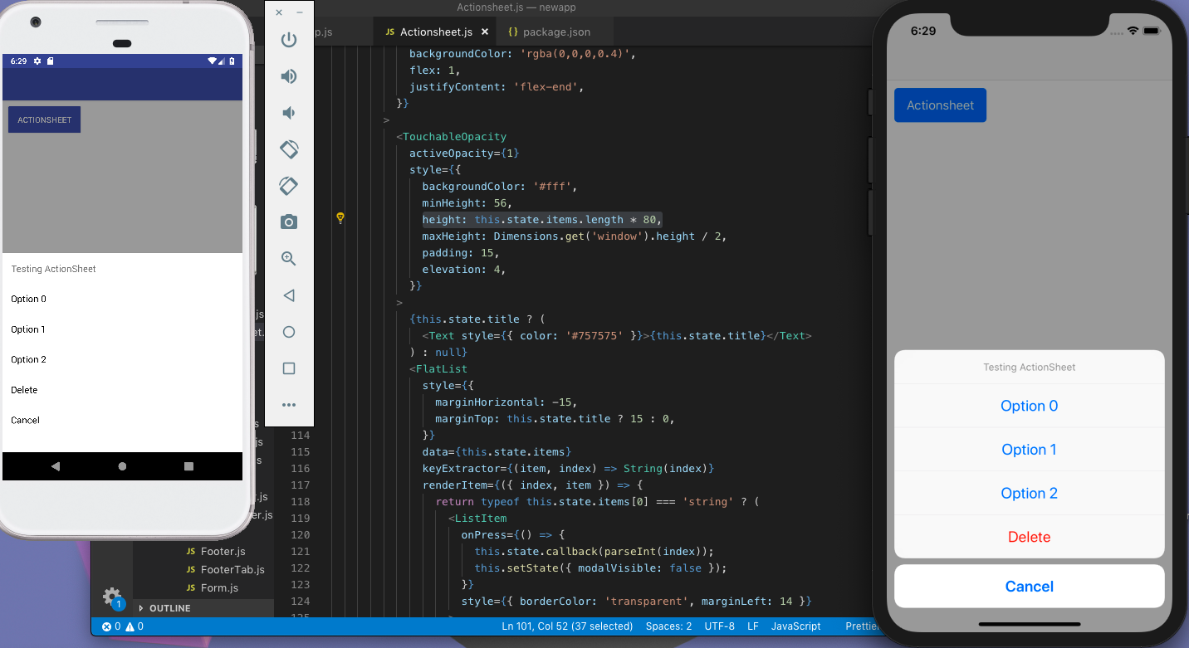
Task: Close the Actionsheet.js editor tab
Action: (485, 32)
